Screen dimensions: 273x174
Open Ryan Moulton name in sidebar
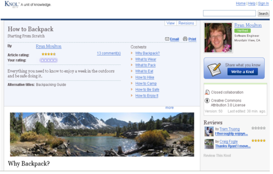(248, 25)
